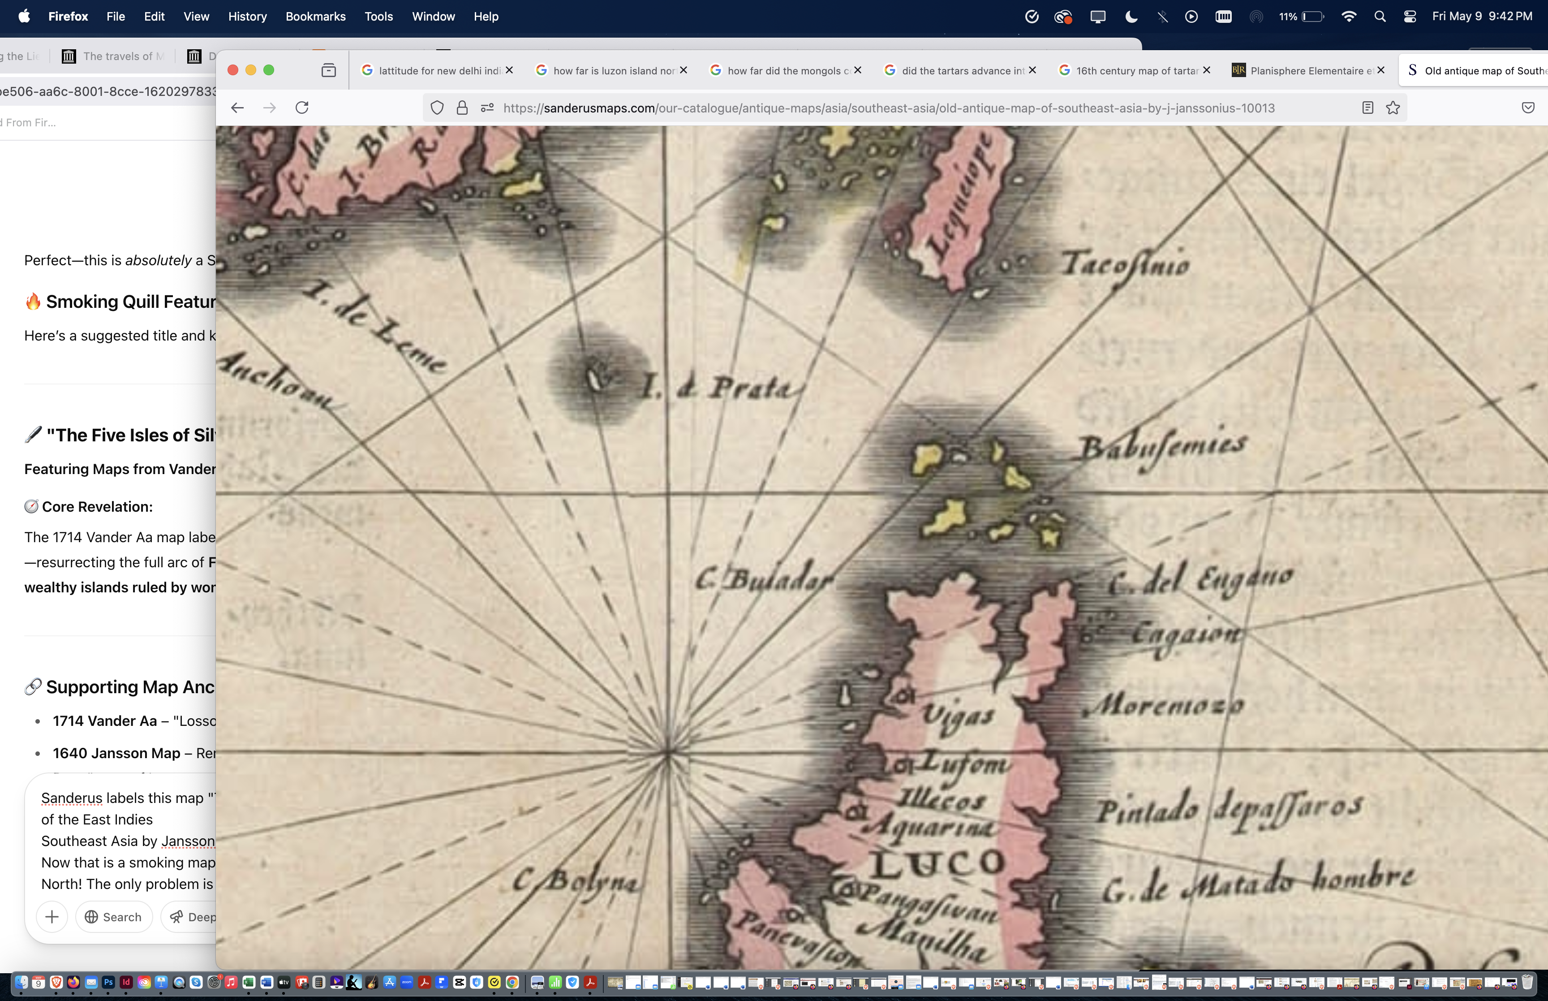Screen dimensions: 1548x1001
Task: Close the 'lattitude for new delhi' tab
Action: coord(509,69)
